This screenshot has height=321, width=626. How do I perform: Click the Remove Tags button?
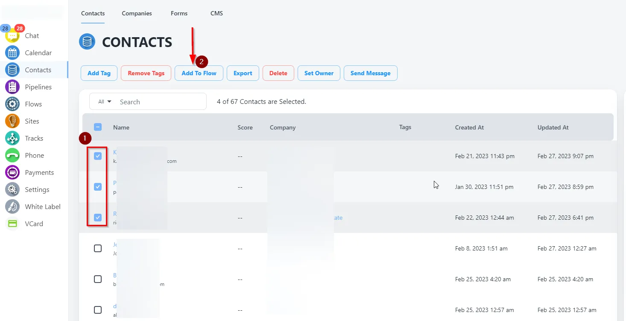point(146,73)
